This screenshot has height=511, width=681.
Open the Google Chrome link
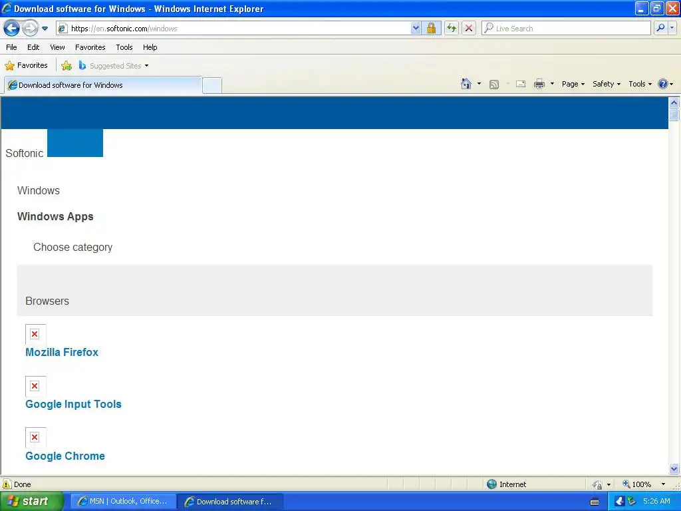pos(65,456)
